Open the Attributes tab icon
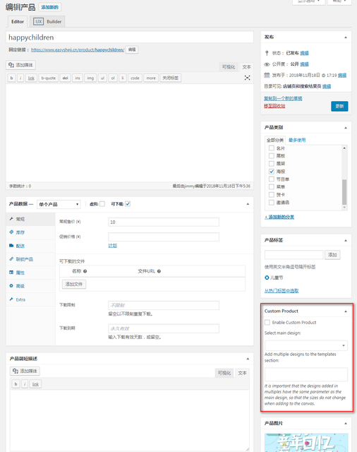 point(11,273)
